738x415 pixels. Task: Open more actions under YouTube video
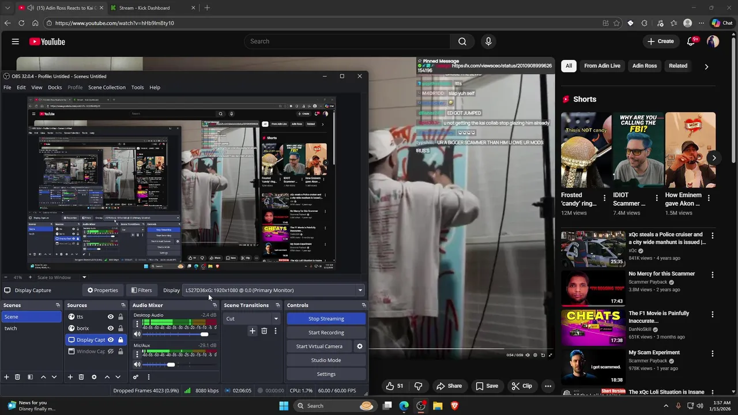pyautogui.click(x=548, y=386)
